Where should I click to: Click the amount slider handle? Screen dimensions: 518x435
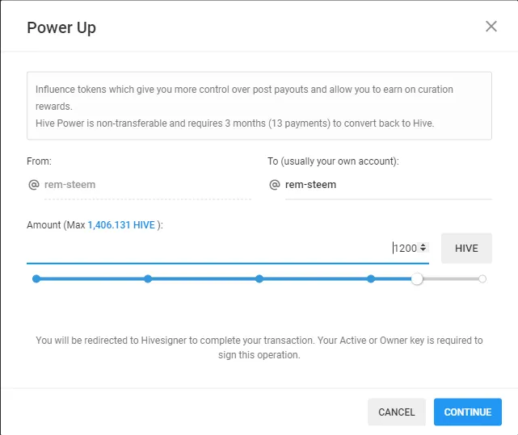coord(417,279)
